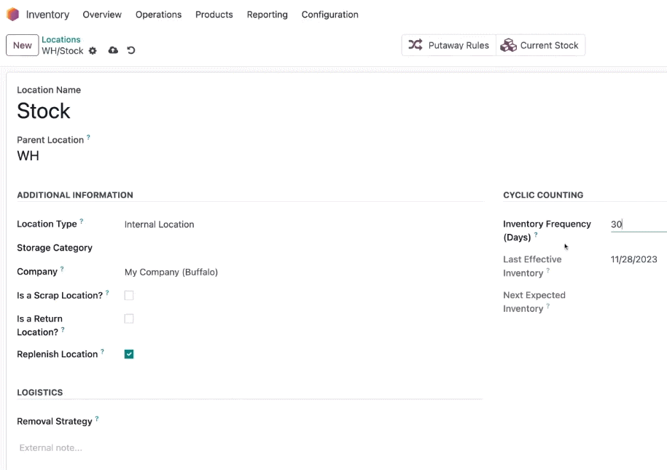Go back via the Locations breadcrumb link
This screenshot has height=470, width=667.
click(x=61, y=39)
